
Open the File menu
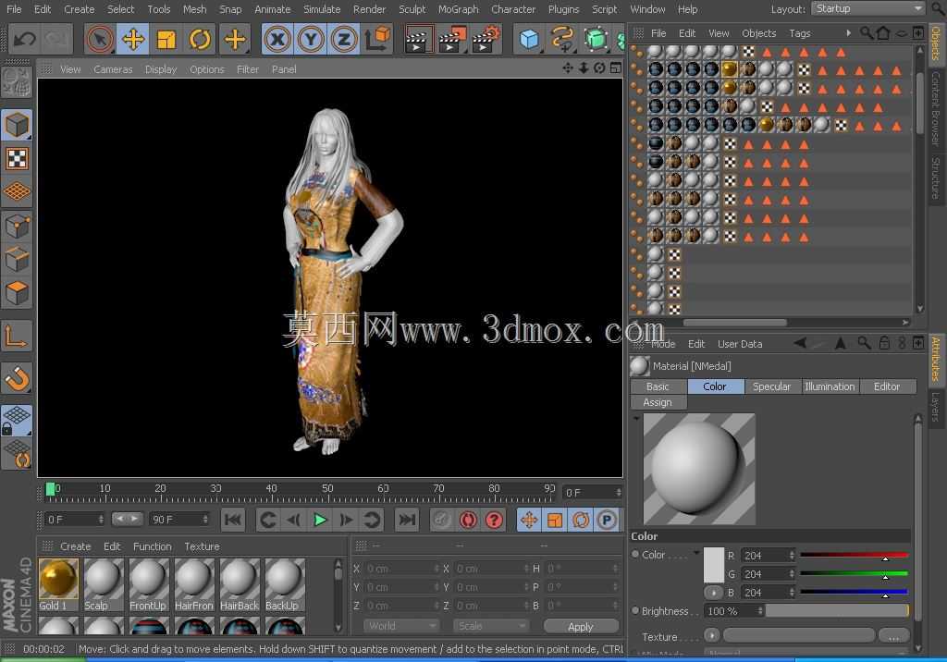coord(14,9)
